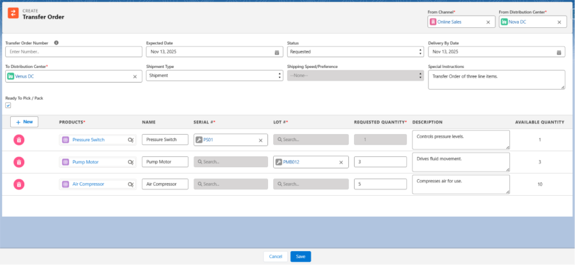Click the Air Compressor requested quantity field
This screenshot has height=265, width=575.
pos(380,184)
